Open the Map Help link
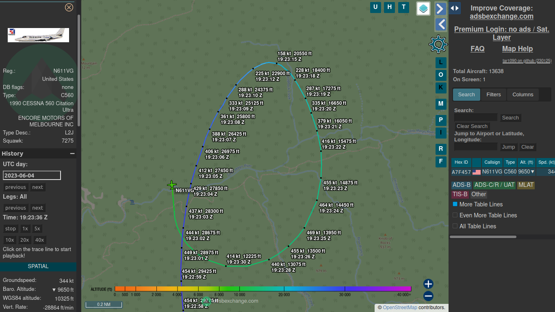This screenshot has width=555, height=312. tap(517, 49)
